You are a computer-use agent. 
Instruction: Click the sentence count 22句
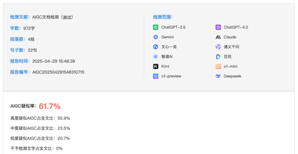[32, 50]
